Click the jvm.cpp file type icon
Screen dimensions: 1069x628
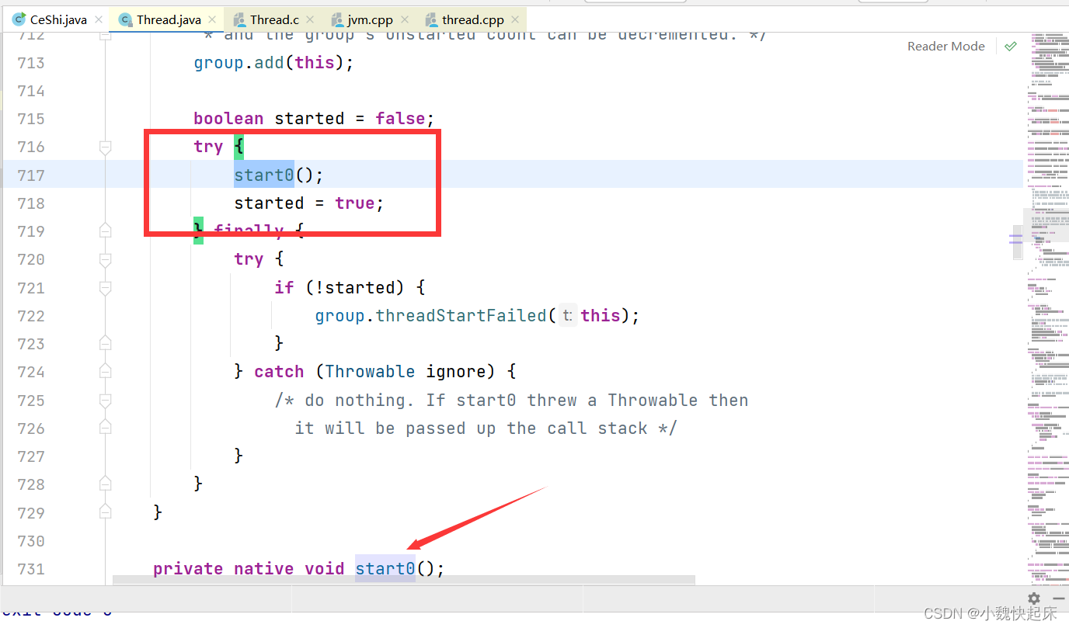pos(336,19)
